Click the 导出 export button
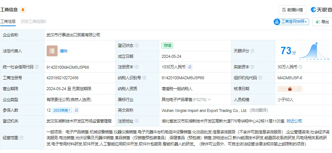The height and width of the screenshot is (153, 332). (x=322, y=22)
